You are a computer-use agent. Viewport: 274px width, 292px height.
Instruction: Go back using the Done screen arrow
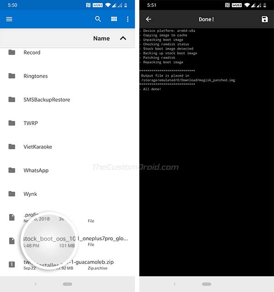tap(148, 19)
